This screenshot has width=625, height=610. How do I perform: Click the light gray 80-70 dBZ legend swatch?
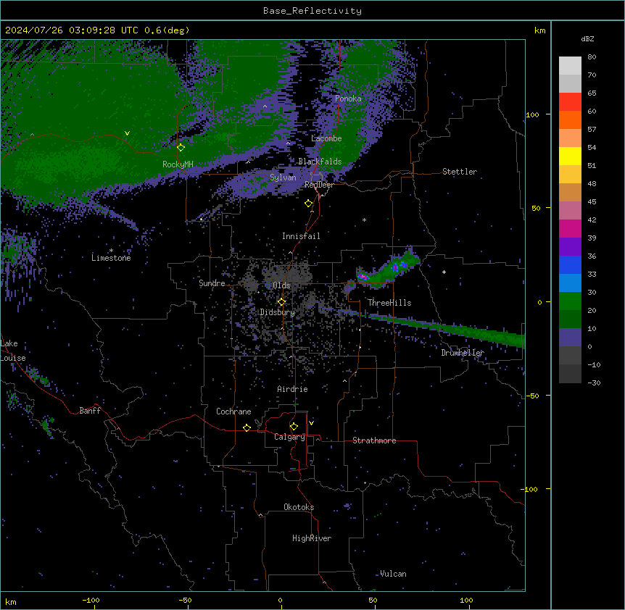click(570, 66)
